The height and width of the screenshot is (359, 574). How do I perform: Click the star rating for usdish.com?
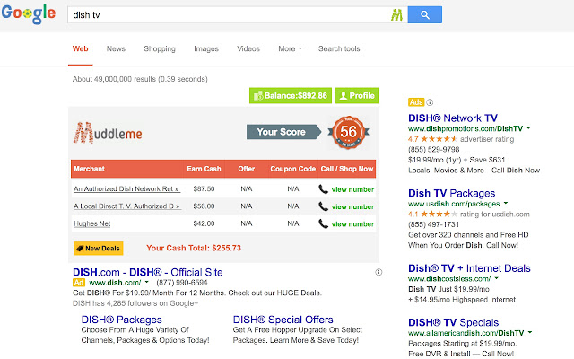point(439,214)
